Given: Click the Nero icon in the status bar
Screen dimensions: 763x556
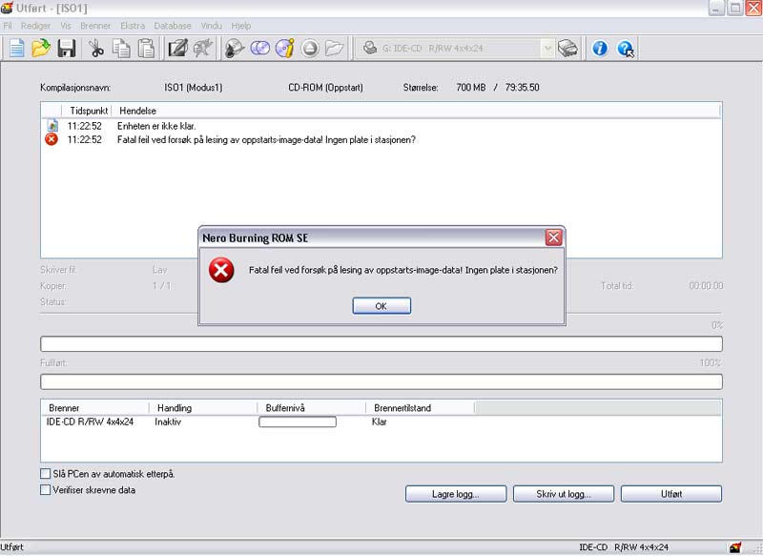Looking at the screenshot, I should tap(735, 547).
